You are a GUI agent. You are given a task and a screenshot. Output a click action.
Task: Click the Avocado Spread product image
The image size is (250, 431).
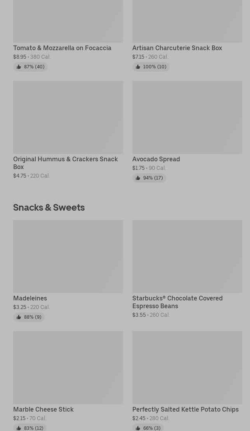(x=187, y=117)
